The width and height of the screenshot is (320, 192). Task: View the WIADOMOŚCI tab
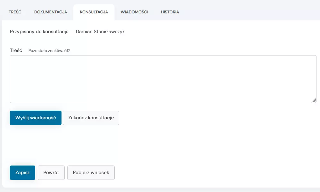click(x=134, y=12)
